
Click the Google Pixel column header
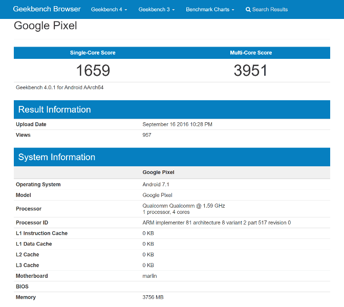pos(158,172)
